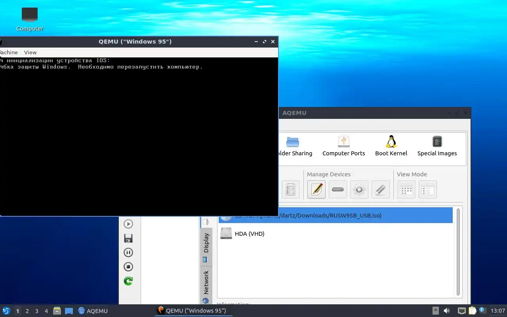Click the flat drive device icon in Manage Devices
The width and height of the screenshot is (507, 317).
point(338,189)
